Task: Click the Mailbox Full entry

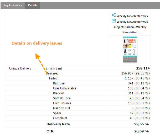Action: 61,108
